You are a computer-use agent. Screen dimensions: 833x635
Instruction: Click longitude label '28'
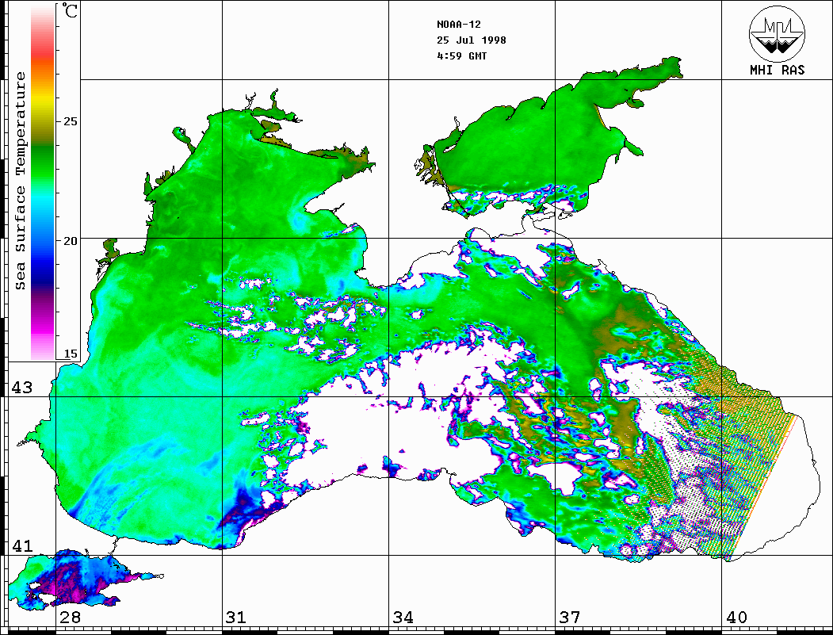(x=70, y=618)
